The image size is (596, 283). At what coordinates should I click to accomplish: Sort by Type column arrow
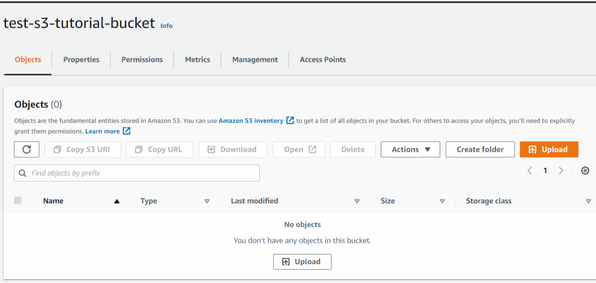tap(207, 201)
